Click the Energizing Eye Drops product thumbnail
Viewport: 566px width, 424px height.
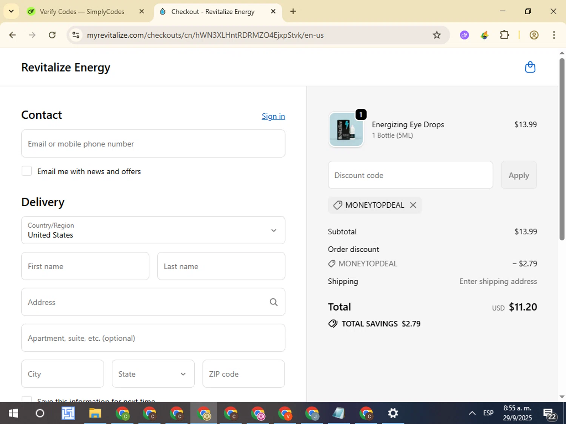click(x=346, y=129)
